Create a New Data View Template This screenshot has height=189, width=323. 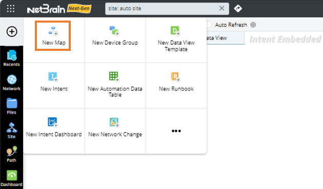pyautogui.click(x=176, y=39)
